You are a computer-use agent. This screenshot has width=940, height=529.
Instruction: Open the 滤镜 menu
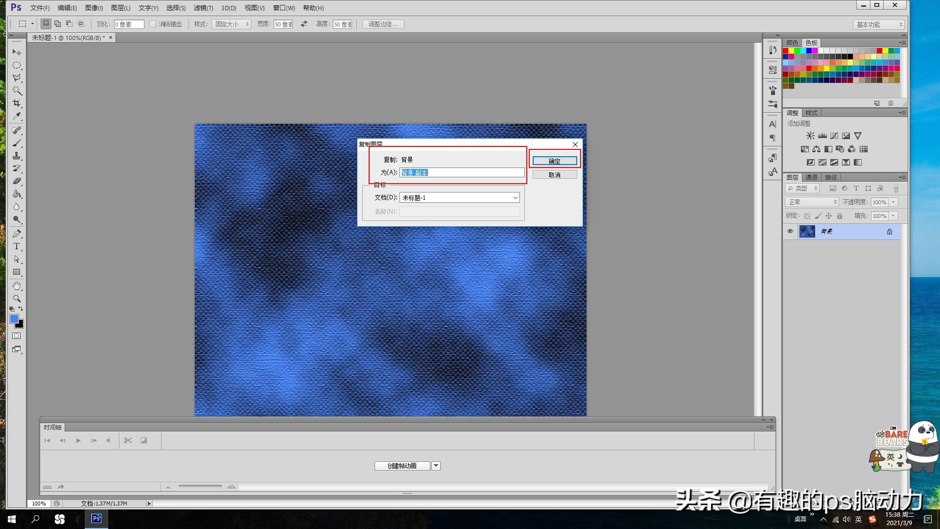click(x=203, y=8)
